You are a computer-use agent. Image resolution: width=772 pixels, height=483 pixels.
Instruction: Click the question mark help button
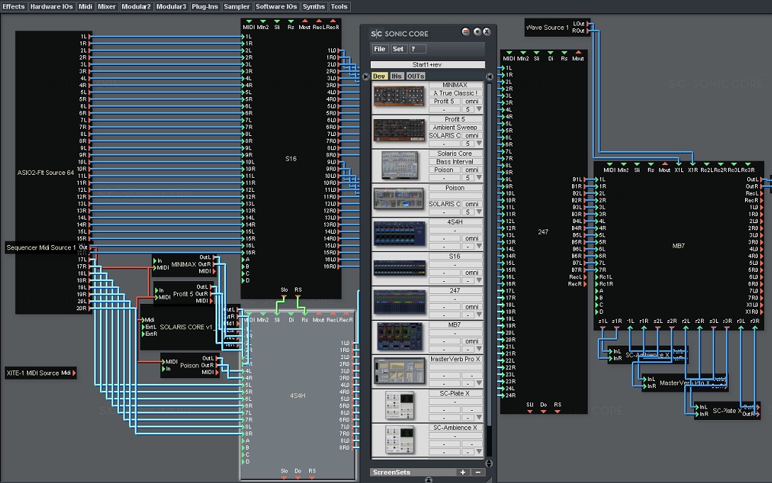pos(417,49)
